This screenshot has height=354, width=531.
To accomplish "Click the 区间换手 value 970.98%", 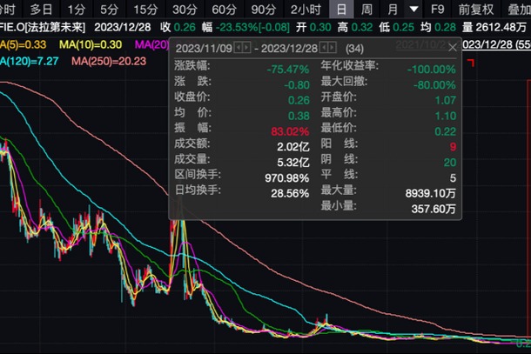I will coord(287,178).
